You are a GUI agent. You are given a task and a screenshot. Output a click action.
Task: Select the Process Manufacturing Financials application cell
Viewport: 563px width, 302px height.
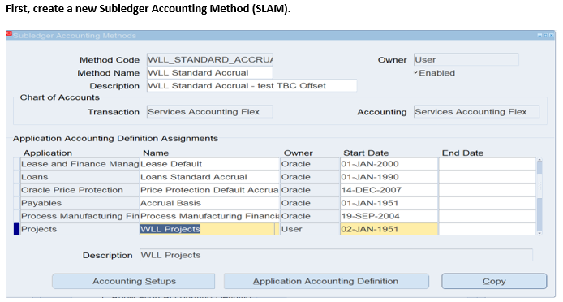point(80,216)
